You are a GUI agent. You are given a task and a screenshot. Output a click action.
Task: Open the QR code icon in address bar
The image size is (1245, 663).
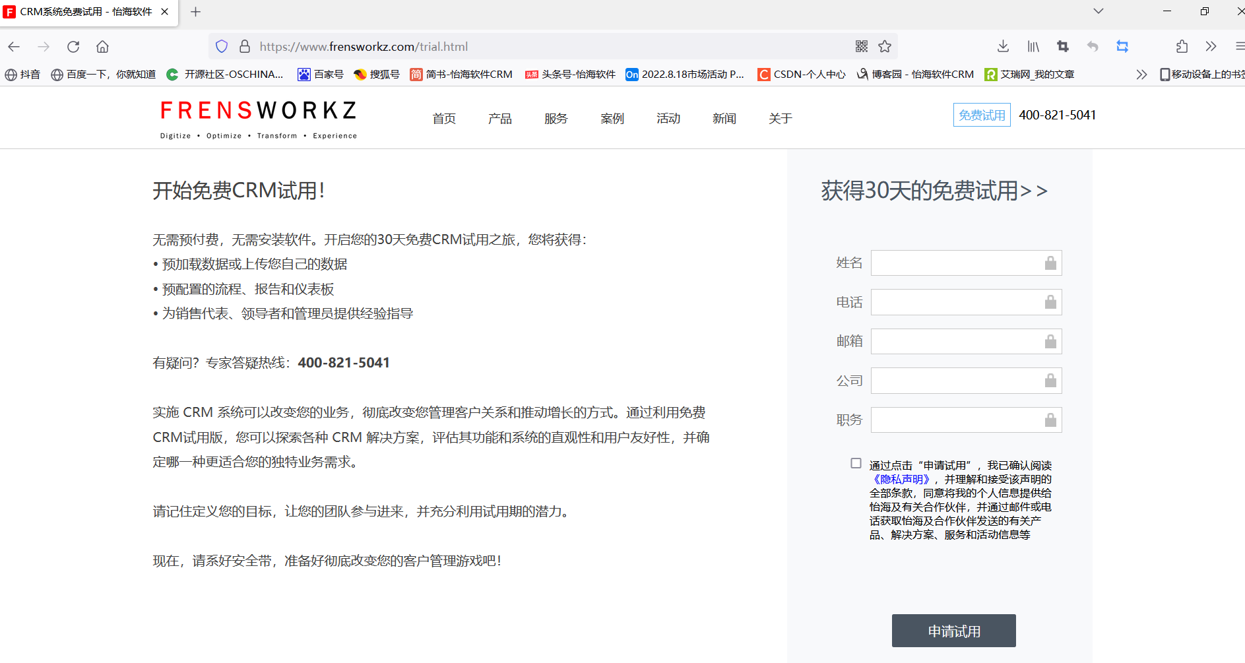pos(862,47)
